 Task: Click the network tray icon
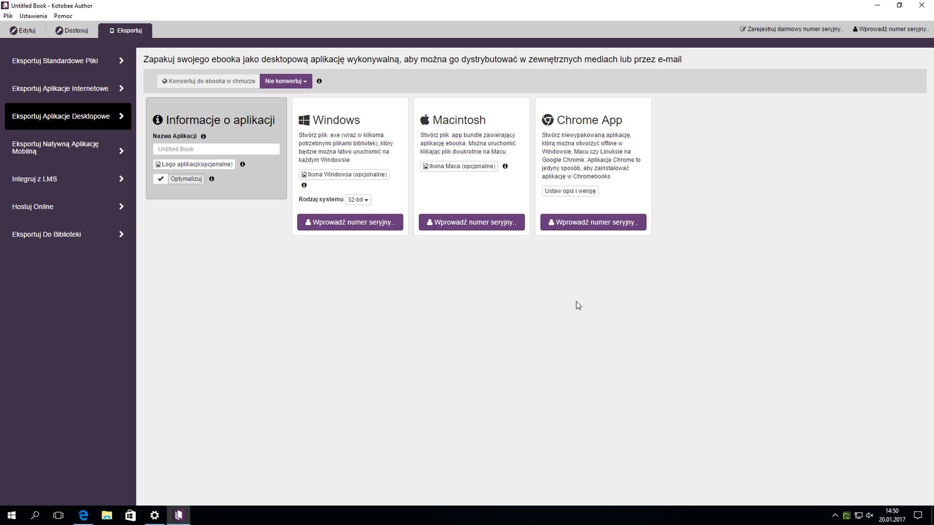[x=859, y=515]
